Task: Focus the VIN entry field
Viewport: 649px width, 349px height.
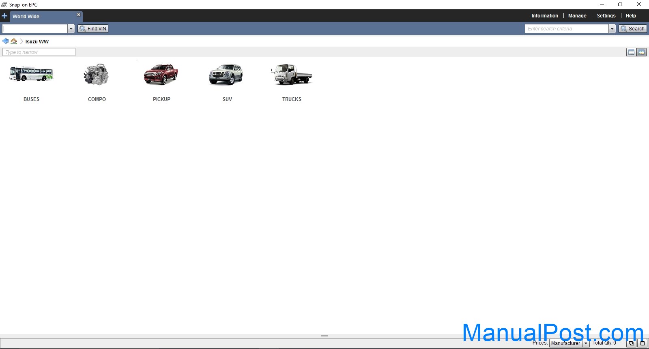Action: (35, 29)
